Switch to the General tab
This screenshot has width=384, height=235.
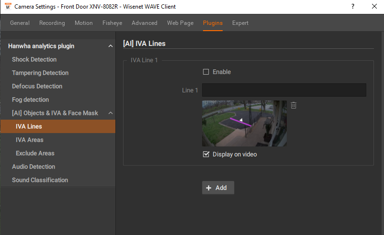point(20,23)
